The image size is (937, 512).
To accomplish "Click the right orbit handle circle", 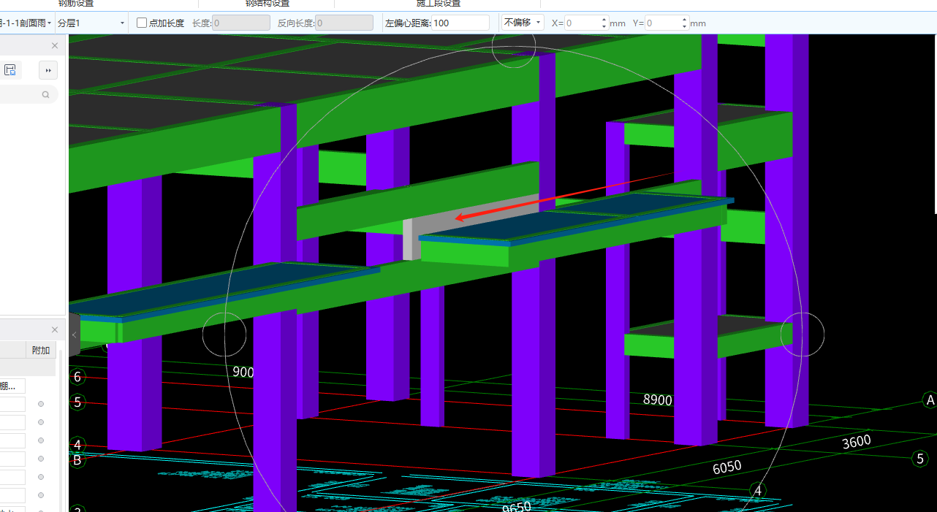I will click(803, 334).
